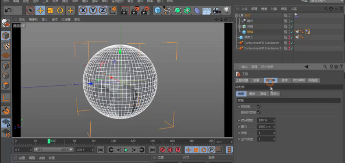Add a Light bulb object
This screenshot has height=163, width=345.
point(226,10)
